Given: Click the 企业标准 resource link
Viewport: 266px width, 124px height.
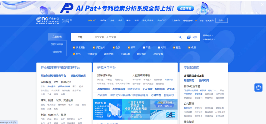Looking at the screenshot, I should pyautogui.click(x=125, y=54).
